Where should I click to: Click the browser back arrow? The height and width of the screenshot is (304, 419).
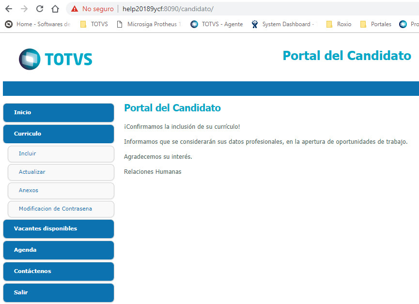9,9
